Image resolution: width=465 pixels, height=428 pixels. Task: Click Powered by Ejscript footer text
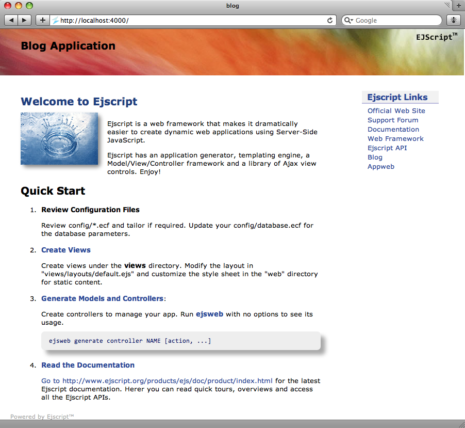(x=42, y=417)
